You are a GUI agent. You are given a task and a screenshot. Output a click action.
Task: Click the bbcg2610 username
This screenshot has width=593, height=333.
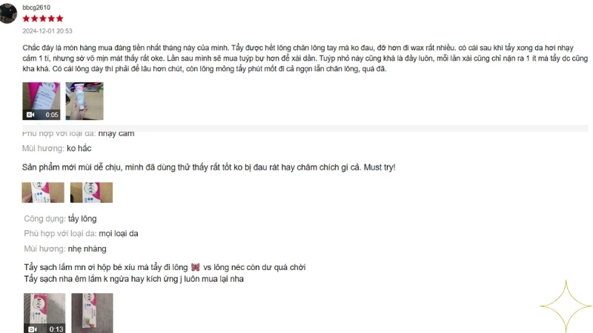click(x=36, y=7)
